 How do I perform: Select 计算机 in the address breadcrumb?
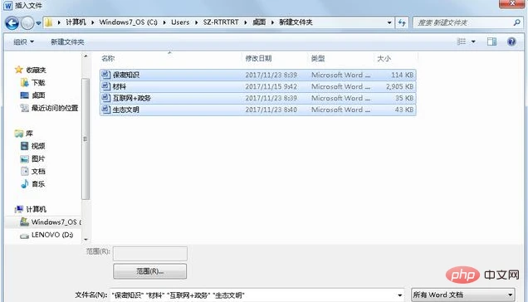pyautogui.click(x=76, y=22)
